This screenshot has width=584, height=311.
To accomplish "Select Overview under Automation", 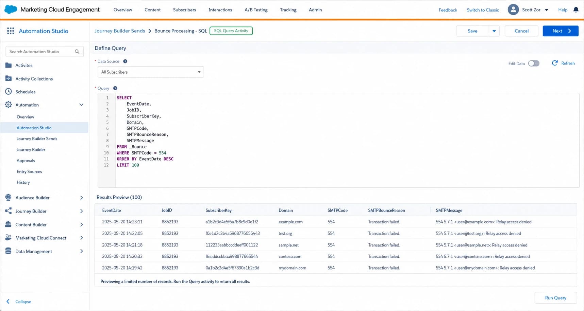I will [x=26, y=117].
